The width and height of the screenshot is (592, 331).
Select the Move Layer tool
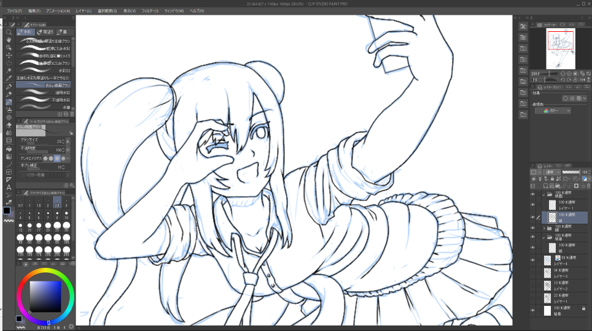click(9, 55)
